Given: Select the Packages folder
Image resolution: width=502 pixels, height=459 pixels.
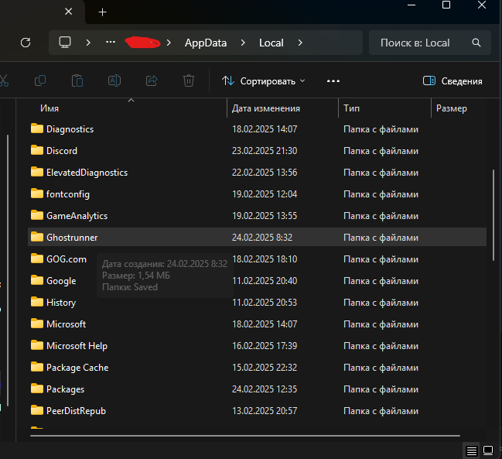Looking at the screenshot, I should (x=257, y=389).
